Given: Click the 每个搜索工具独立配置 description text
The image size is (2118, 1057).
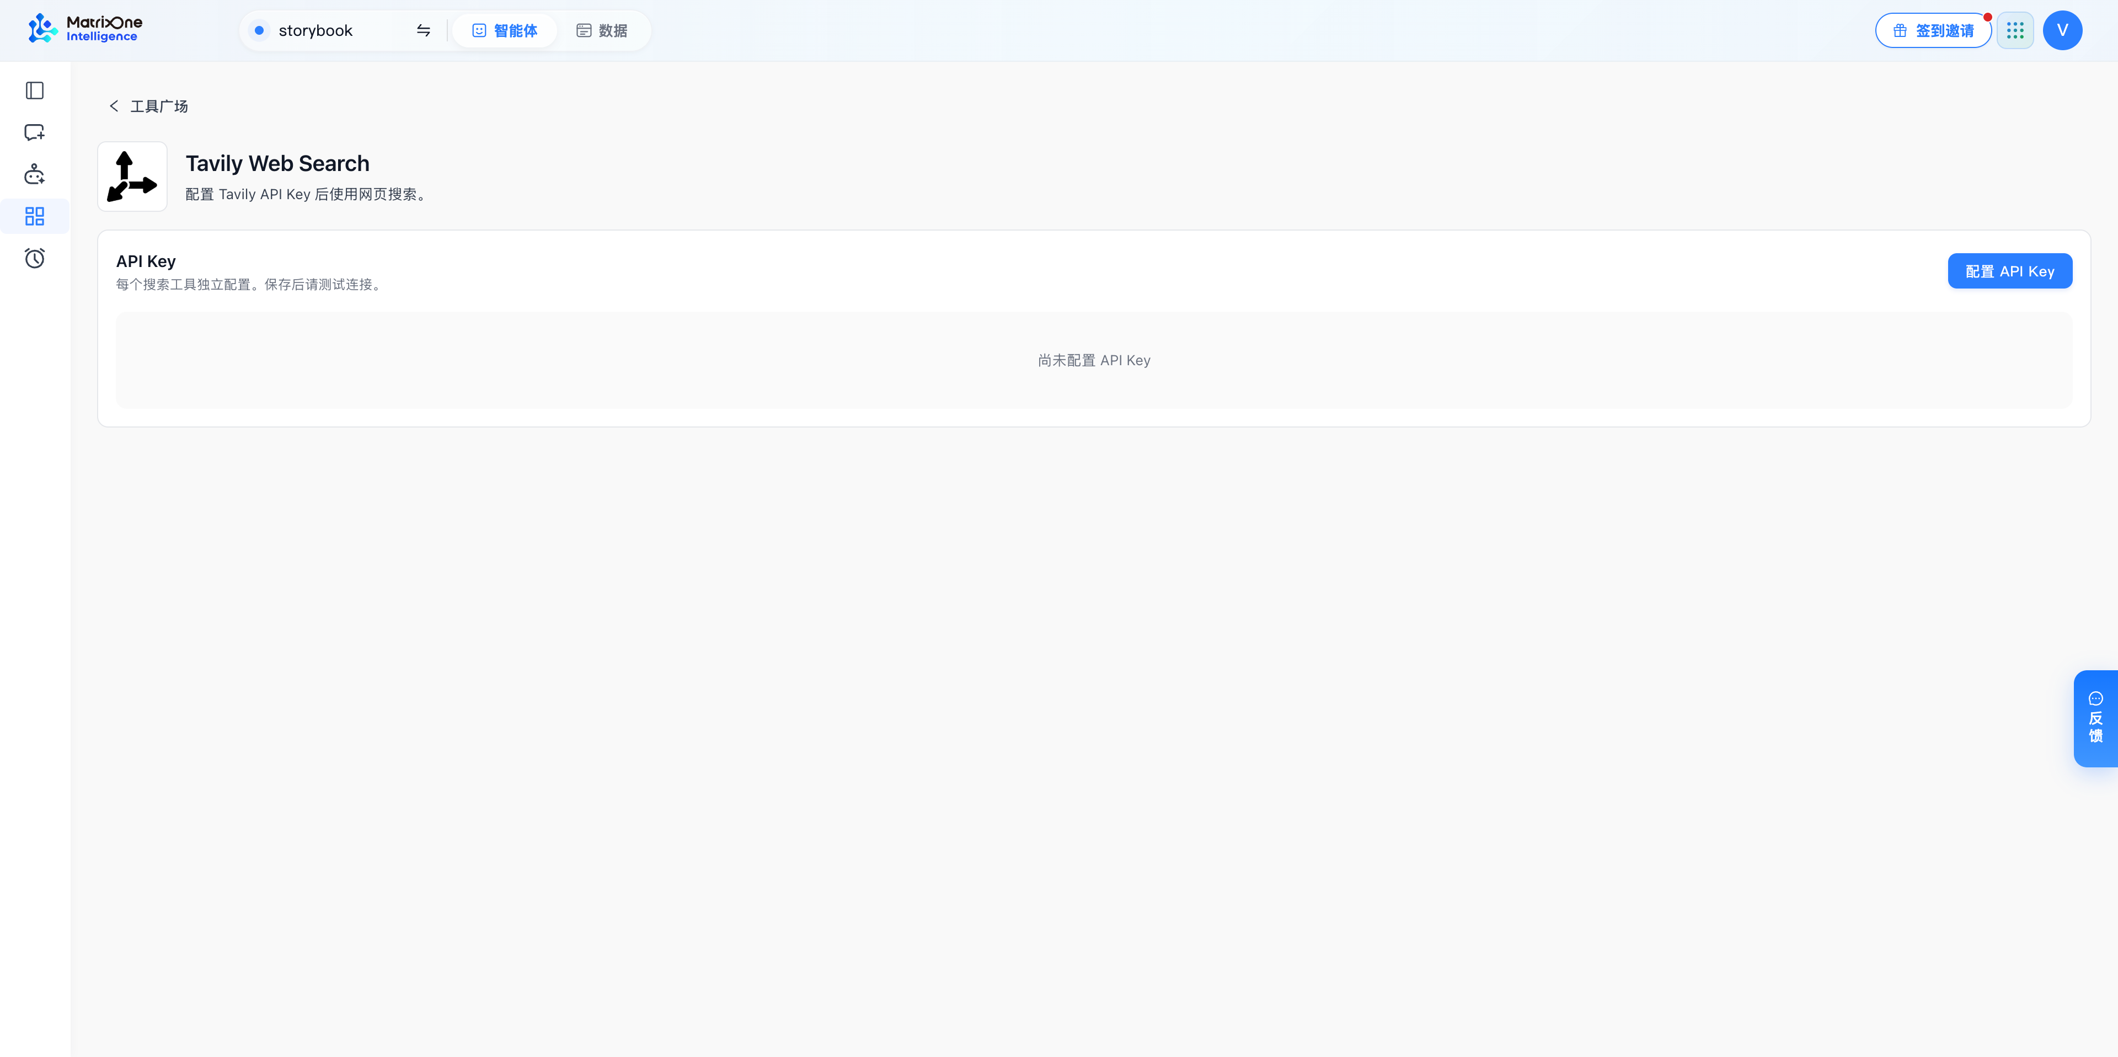Looking at the screenshot, I should 248,285.
